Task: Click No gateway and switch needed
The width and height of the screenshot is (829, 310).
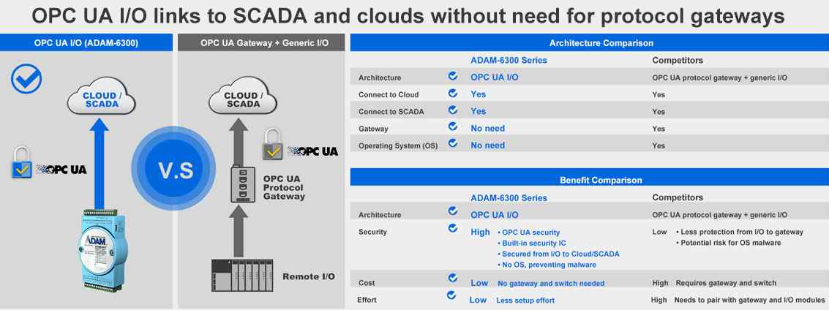Action: [551, 283]
